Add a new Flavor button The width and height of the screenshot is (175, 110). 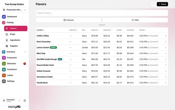point(162,4)
